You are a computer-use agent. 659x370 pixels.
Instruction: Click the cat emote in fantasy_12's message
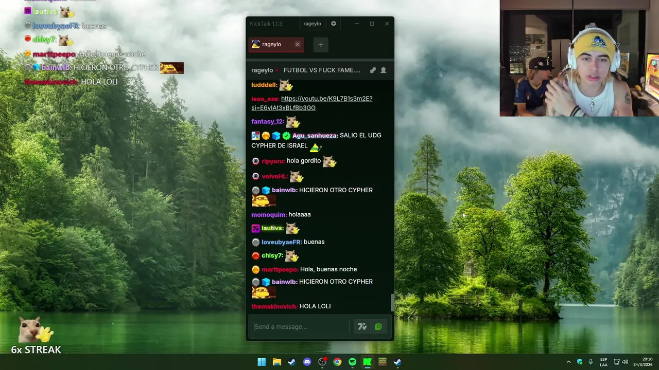[x=292, y=122]
